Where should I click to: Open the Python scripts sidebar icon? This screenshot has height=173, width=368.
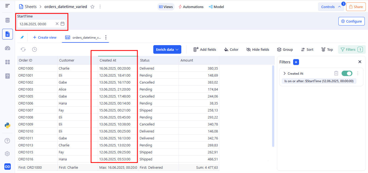pyautogui.click(x=8, y=125)
